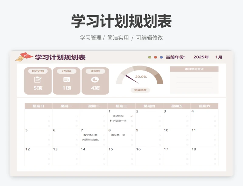Click the 科学记录一项 task entry
This screenshot has width=243, height=186.
click(x=118, y=121)
